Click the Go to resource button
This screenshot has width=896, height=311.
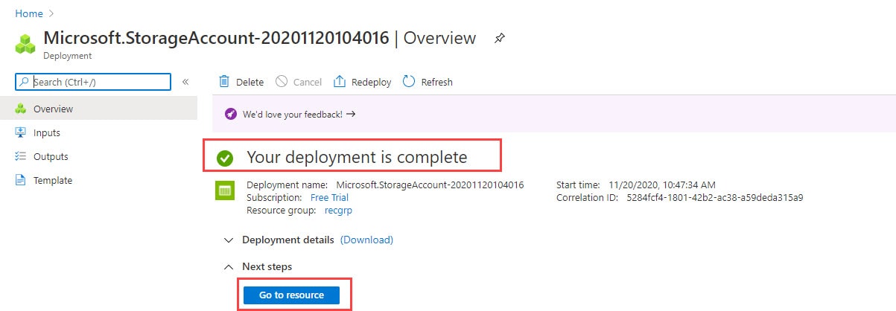click(291, 295)
